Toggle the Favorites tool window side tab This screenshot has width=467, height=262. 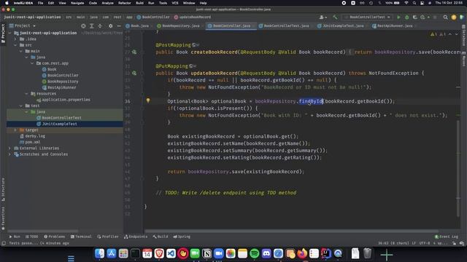pyautogui.click(x=3, y=218)
